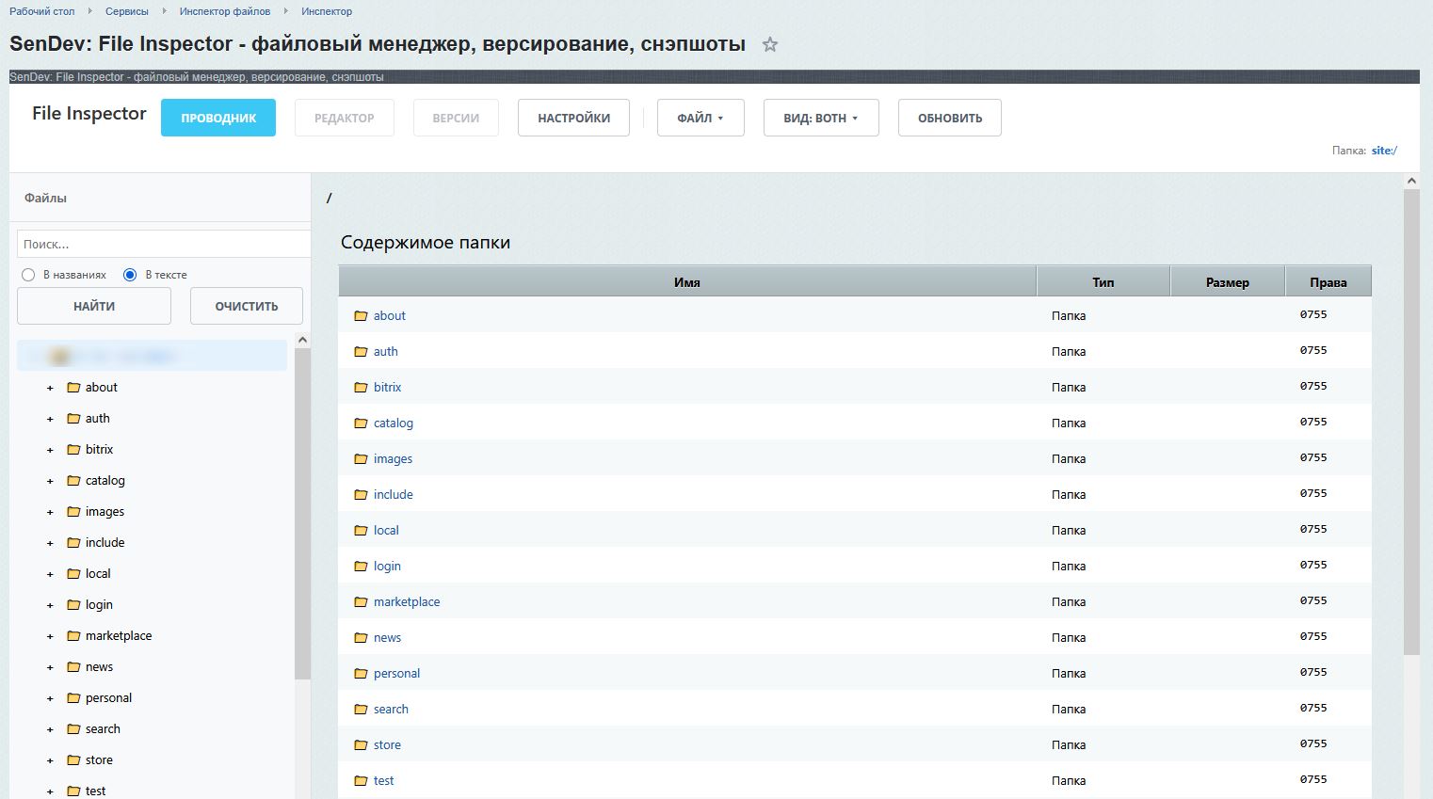The width and height of the screenshot is (1433, 799).
Task: Click the folder icon next to "news" row
Action: (x=361, y=637)
